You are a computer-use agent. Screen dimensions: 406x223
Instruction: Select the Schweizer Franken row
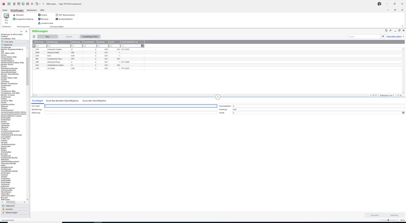coord(218,49)
